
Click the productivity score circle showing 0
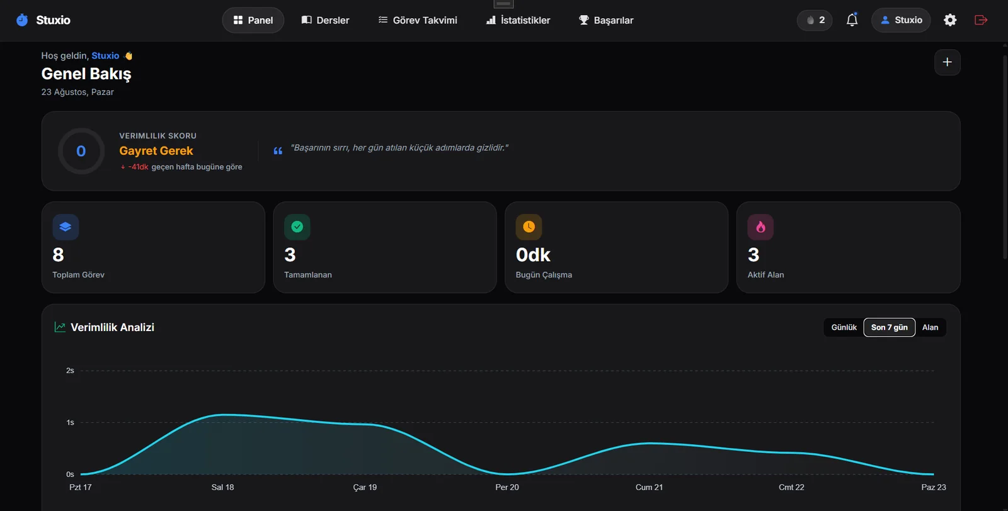click(x=81, y=151)
